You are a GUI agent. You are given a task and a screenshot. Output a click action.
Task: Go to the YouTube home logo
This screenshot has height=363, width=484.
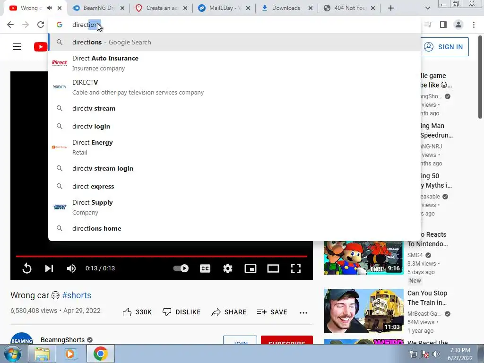tap(41, 47)
